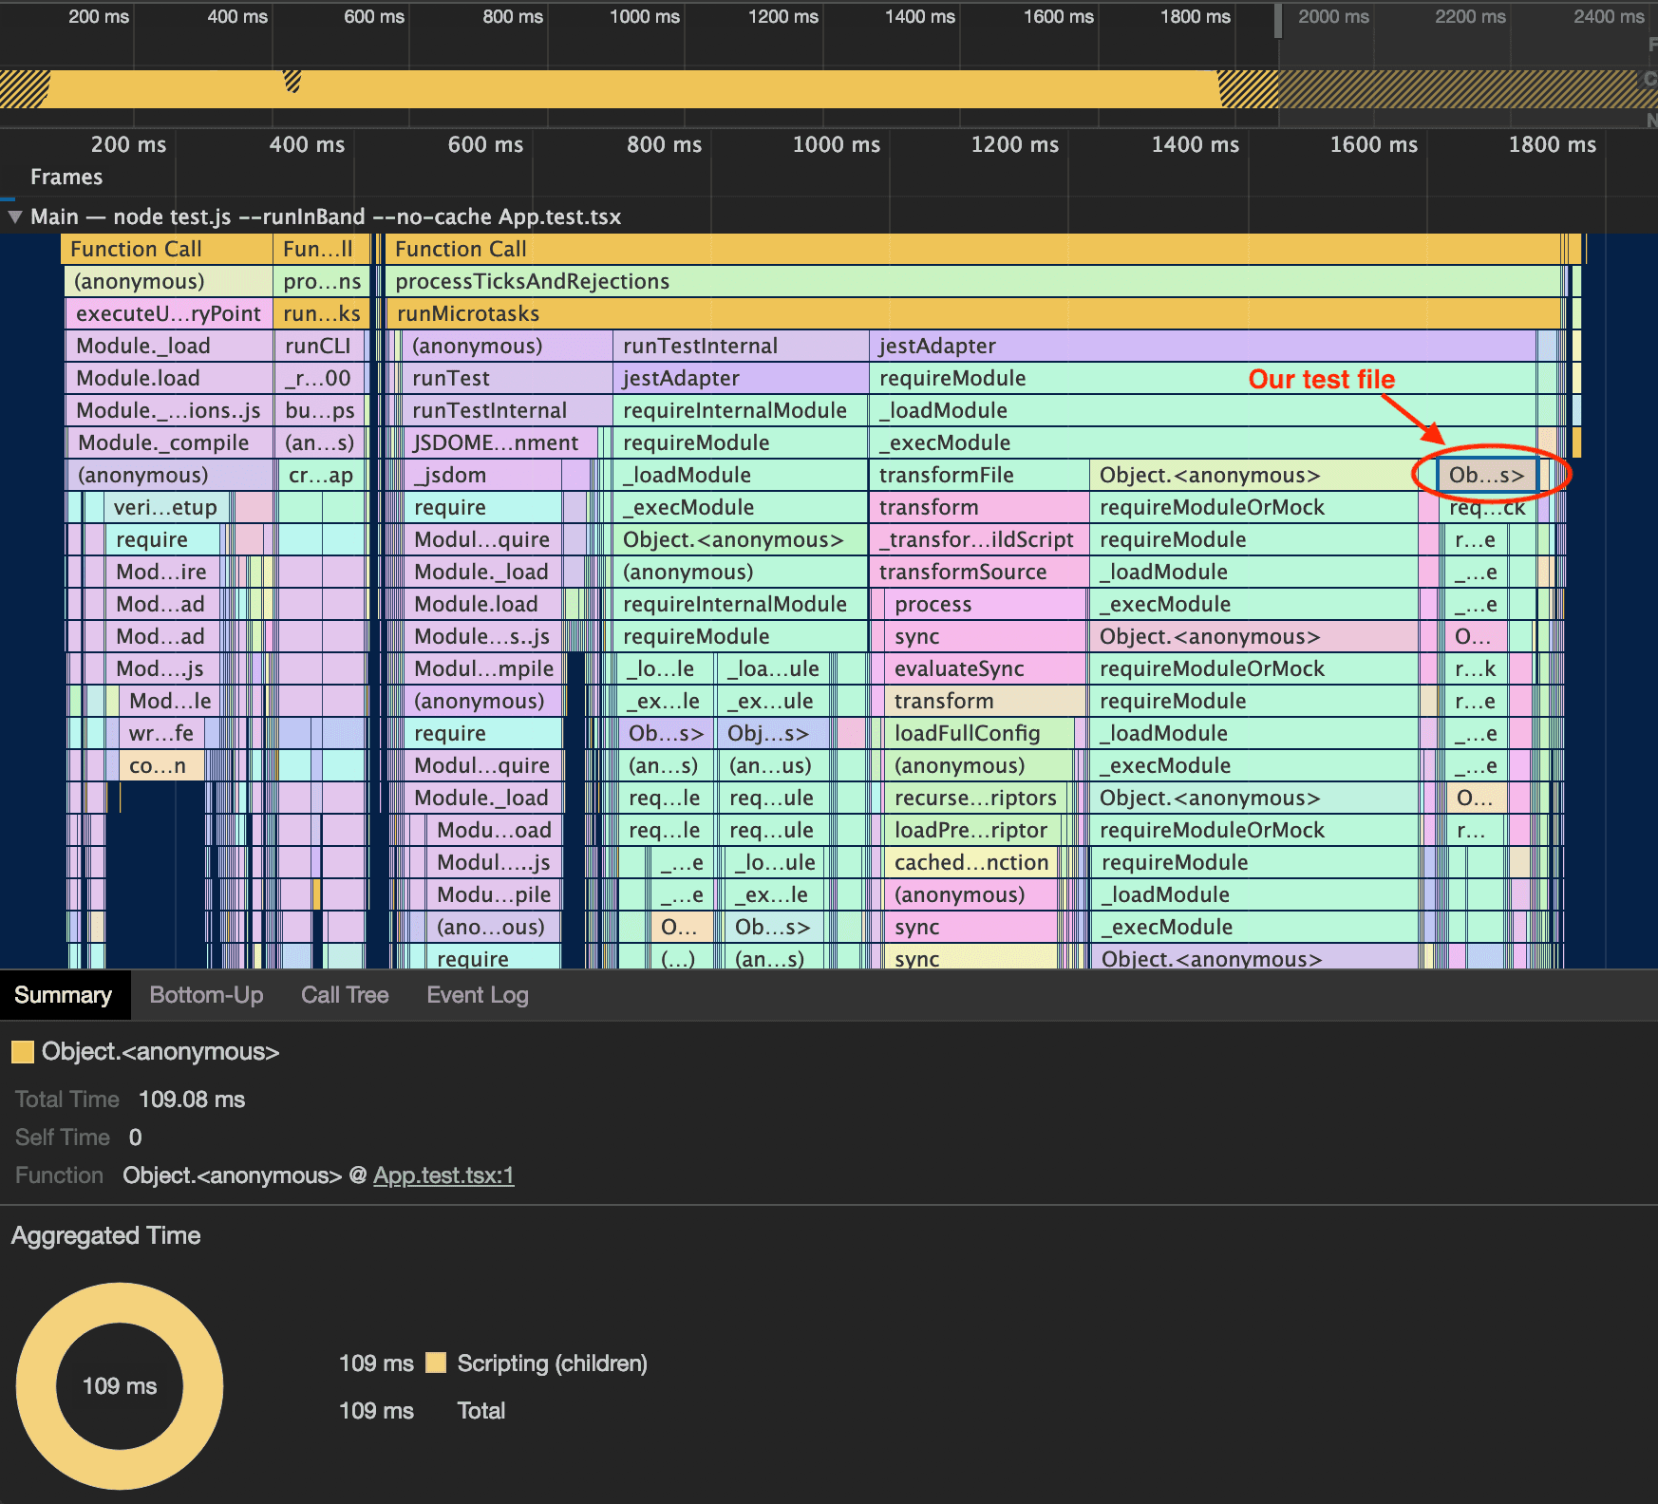Image resolution: width=1658 pixels, height=1504 pixels.
Task: Click the 109 ms donut chart
Action: (x=120, y=1386)
